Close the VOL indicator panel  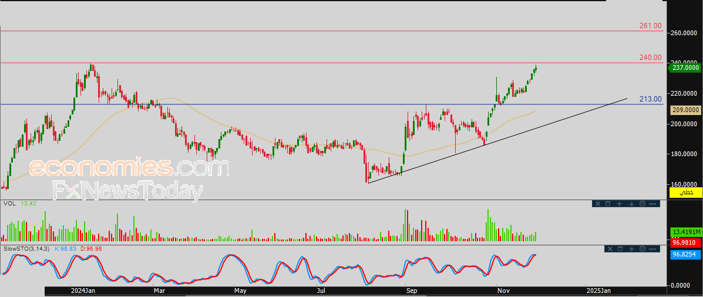pos(597,204)
